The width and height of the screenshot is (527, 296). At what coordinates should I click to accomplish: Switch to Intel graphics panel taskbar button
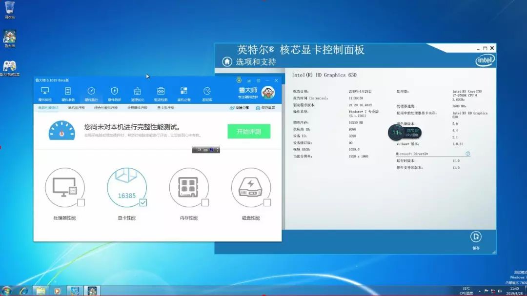click(75, 291)
